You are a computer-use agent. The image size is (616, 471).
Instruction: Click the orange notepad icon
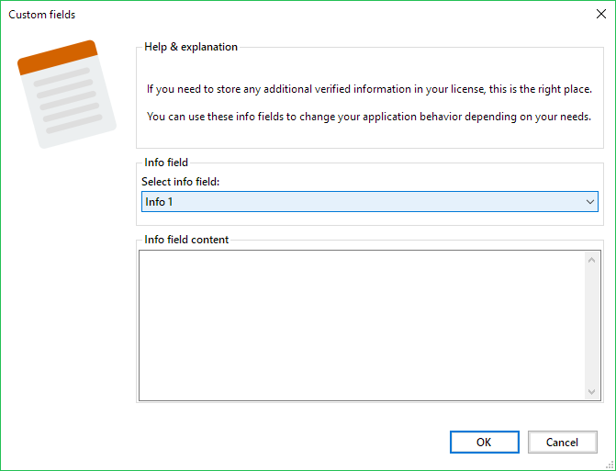coord(67,95)
